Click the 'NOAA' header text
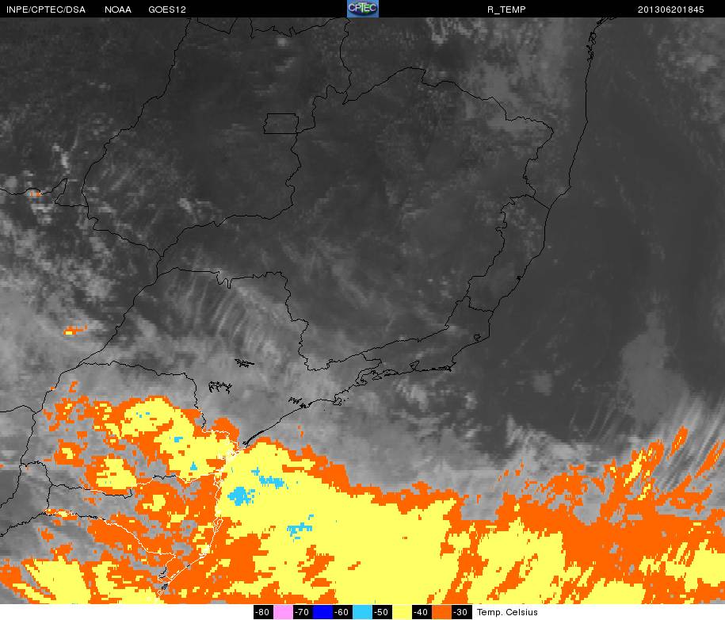725x620 pixels. click(118, 10)
